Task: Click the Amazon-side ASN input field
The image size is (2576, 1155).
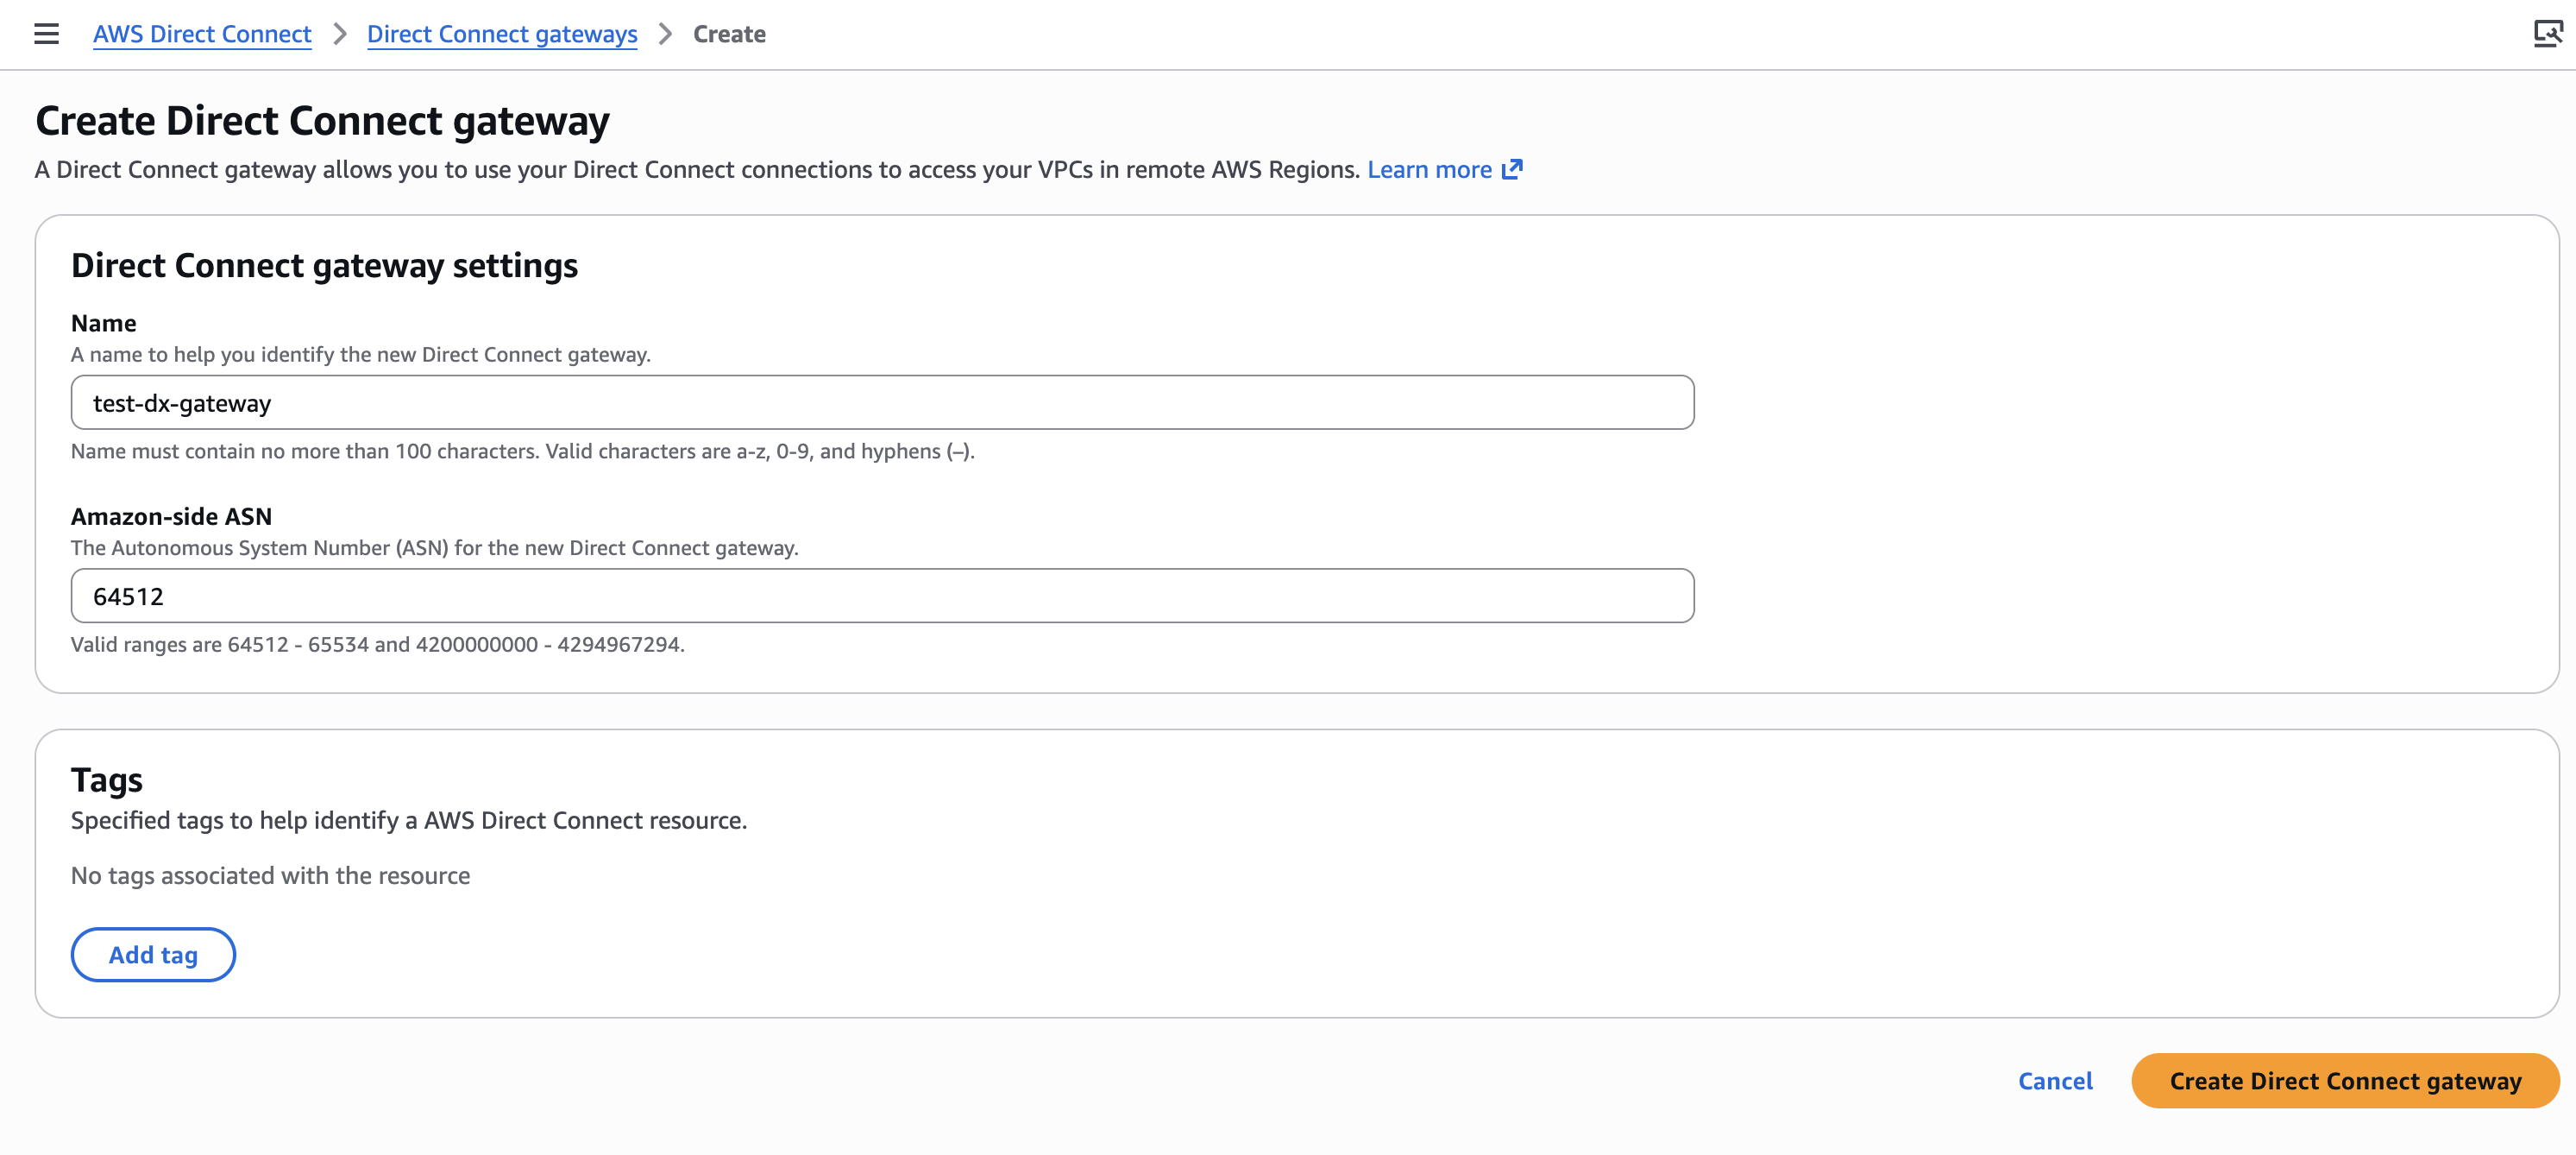Action: pyautogui.click(x=882, y=596)
